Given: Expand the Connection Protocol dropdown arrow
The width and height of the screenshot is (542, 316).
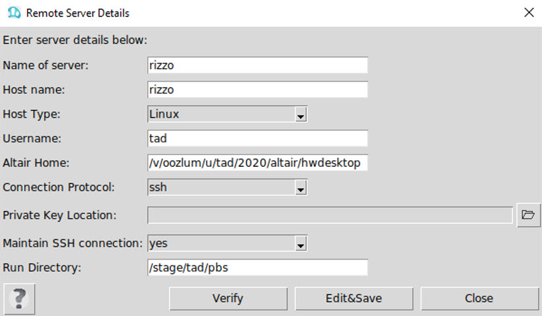Looking at the screenshot, I should click(301, 187).
